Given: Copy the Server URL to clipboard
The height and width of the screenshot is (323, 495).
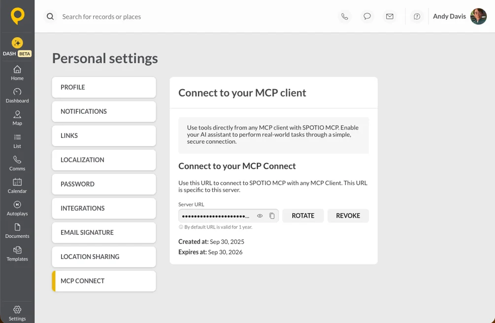Looking at the screenshot, I should click(x=272, y=216).
